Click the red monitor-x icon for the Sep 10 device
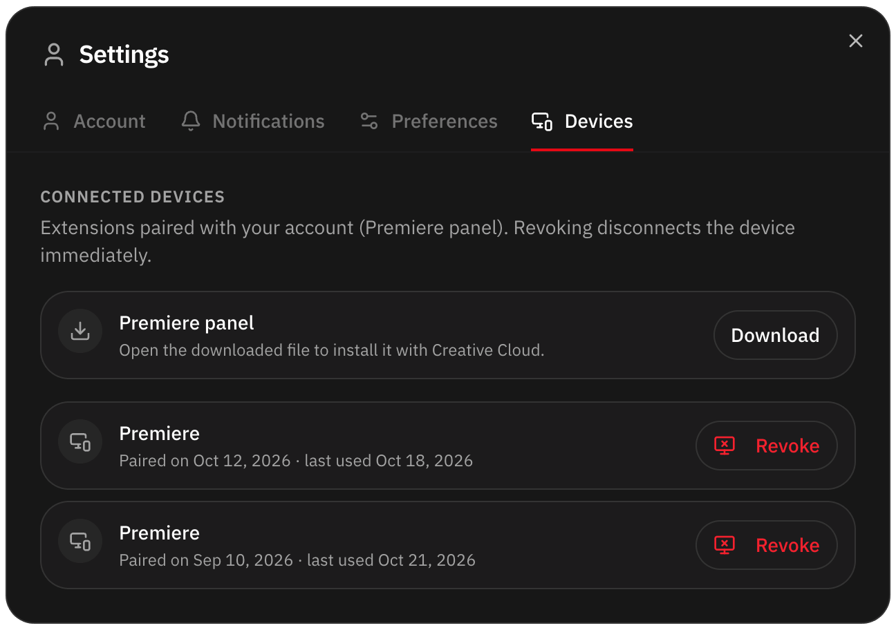 (725, 545)
